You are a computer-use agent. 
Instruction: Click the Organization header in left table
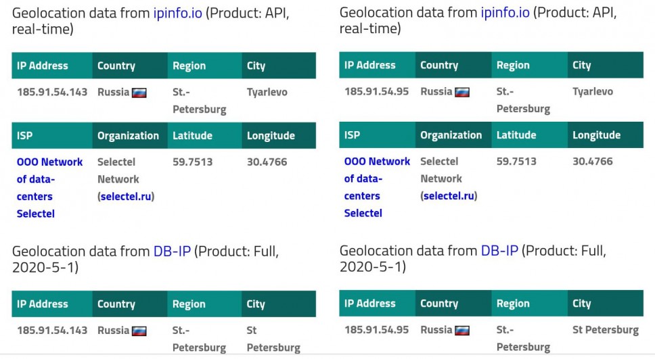click(x=128, y=136)
